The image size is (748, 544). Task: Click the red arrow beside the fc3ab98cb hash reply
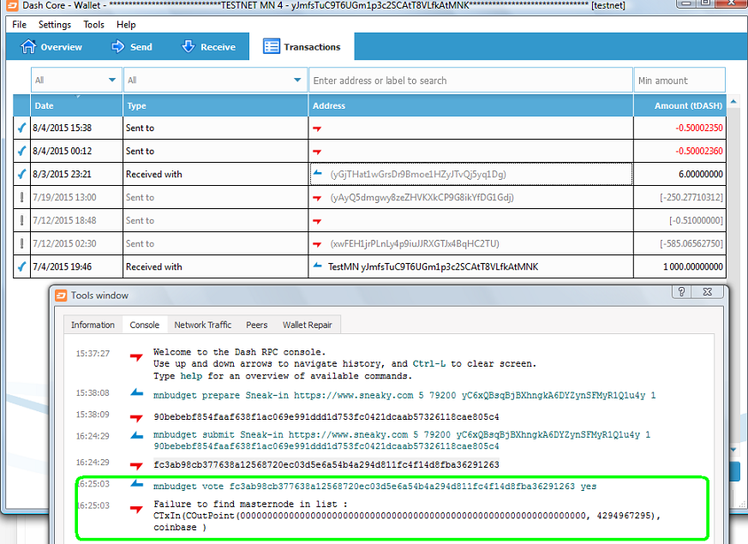pyautogui.click(x=136, y=465)
